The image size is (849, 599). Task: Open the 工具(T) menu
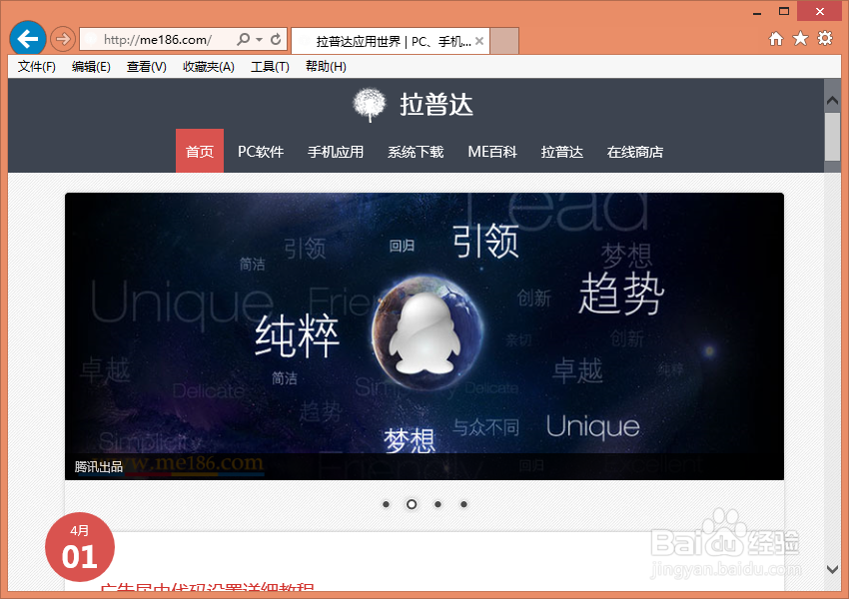(270, 67)
